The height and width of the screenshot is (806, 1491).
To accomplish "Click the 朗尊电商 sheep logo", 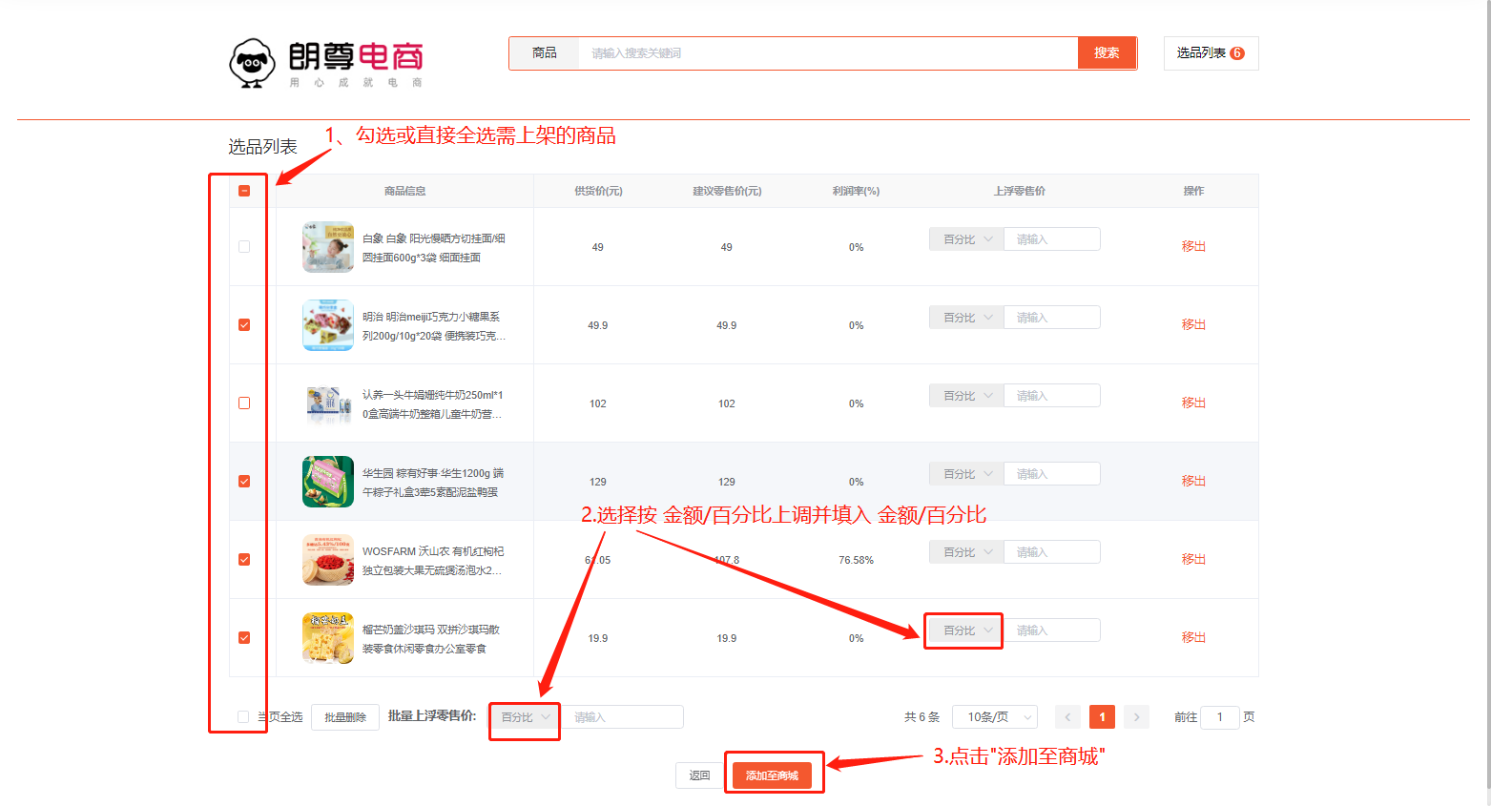I will coord(252,63).
